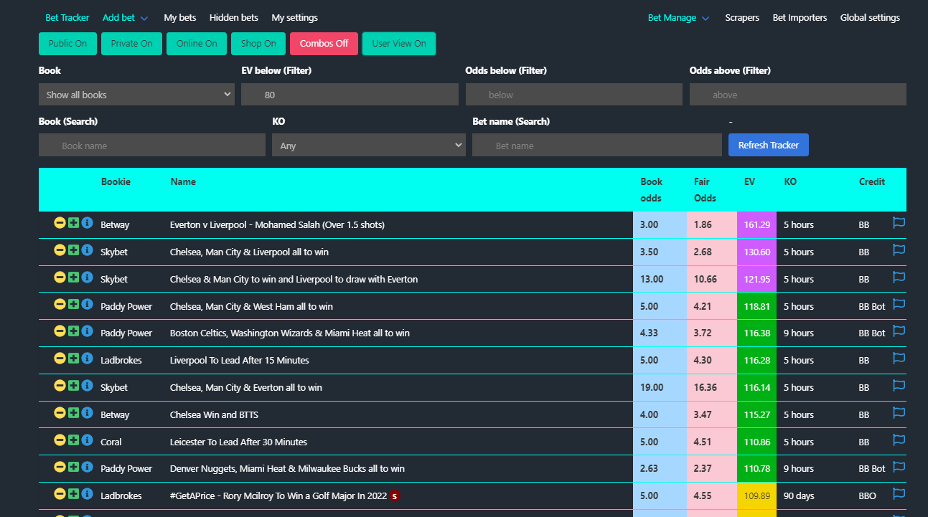This screenshot has height=517, width=928.
Task: Flag the Betway Chelsea Win and BTTS bet
Action: 899,413
